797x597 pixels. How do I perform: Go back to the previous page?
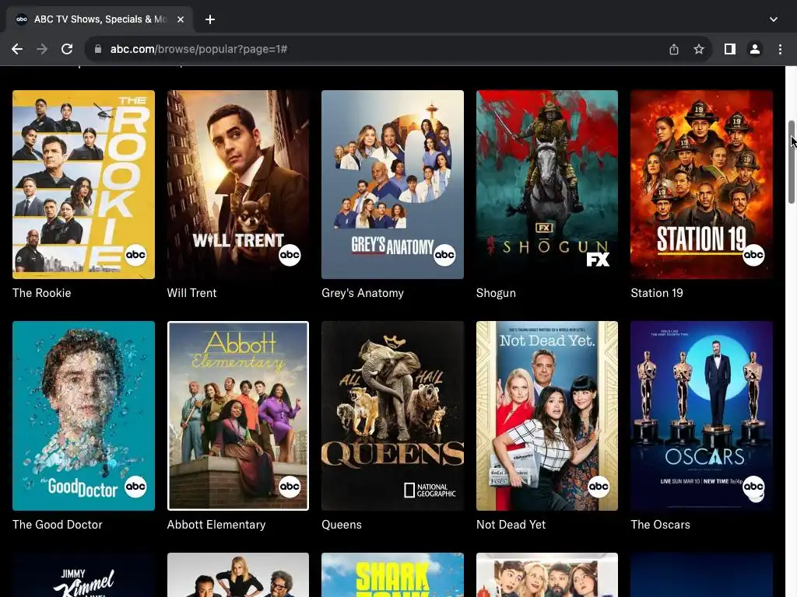[x=17, y=49]
